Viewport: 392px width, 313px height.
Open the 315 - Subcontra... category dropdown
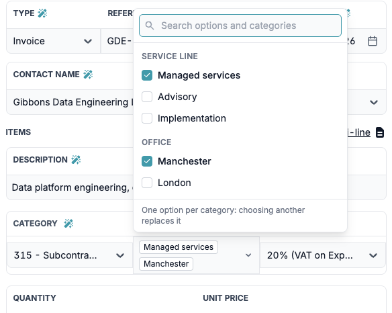point(70,255)
